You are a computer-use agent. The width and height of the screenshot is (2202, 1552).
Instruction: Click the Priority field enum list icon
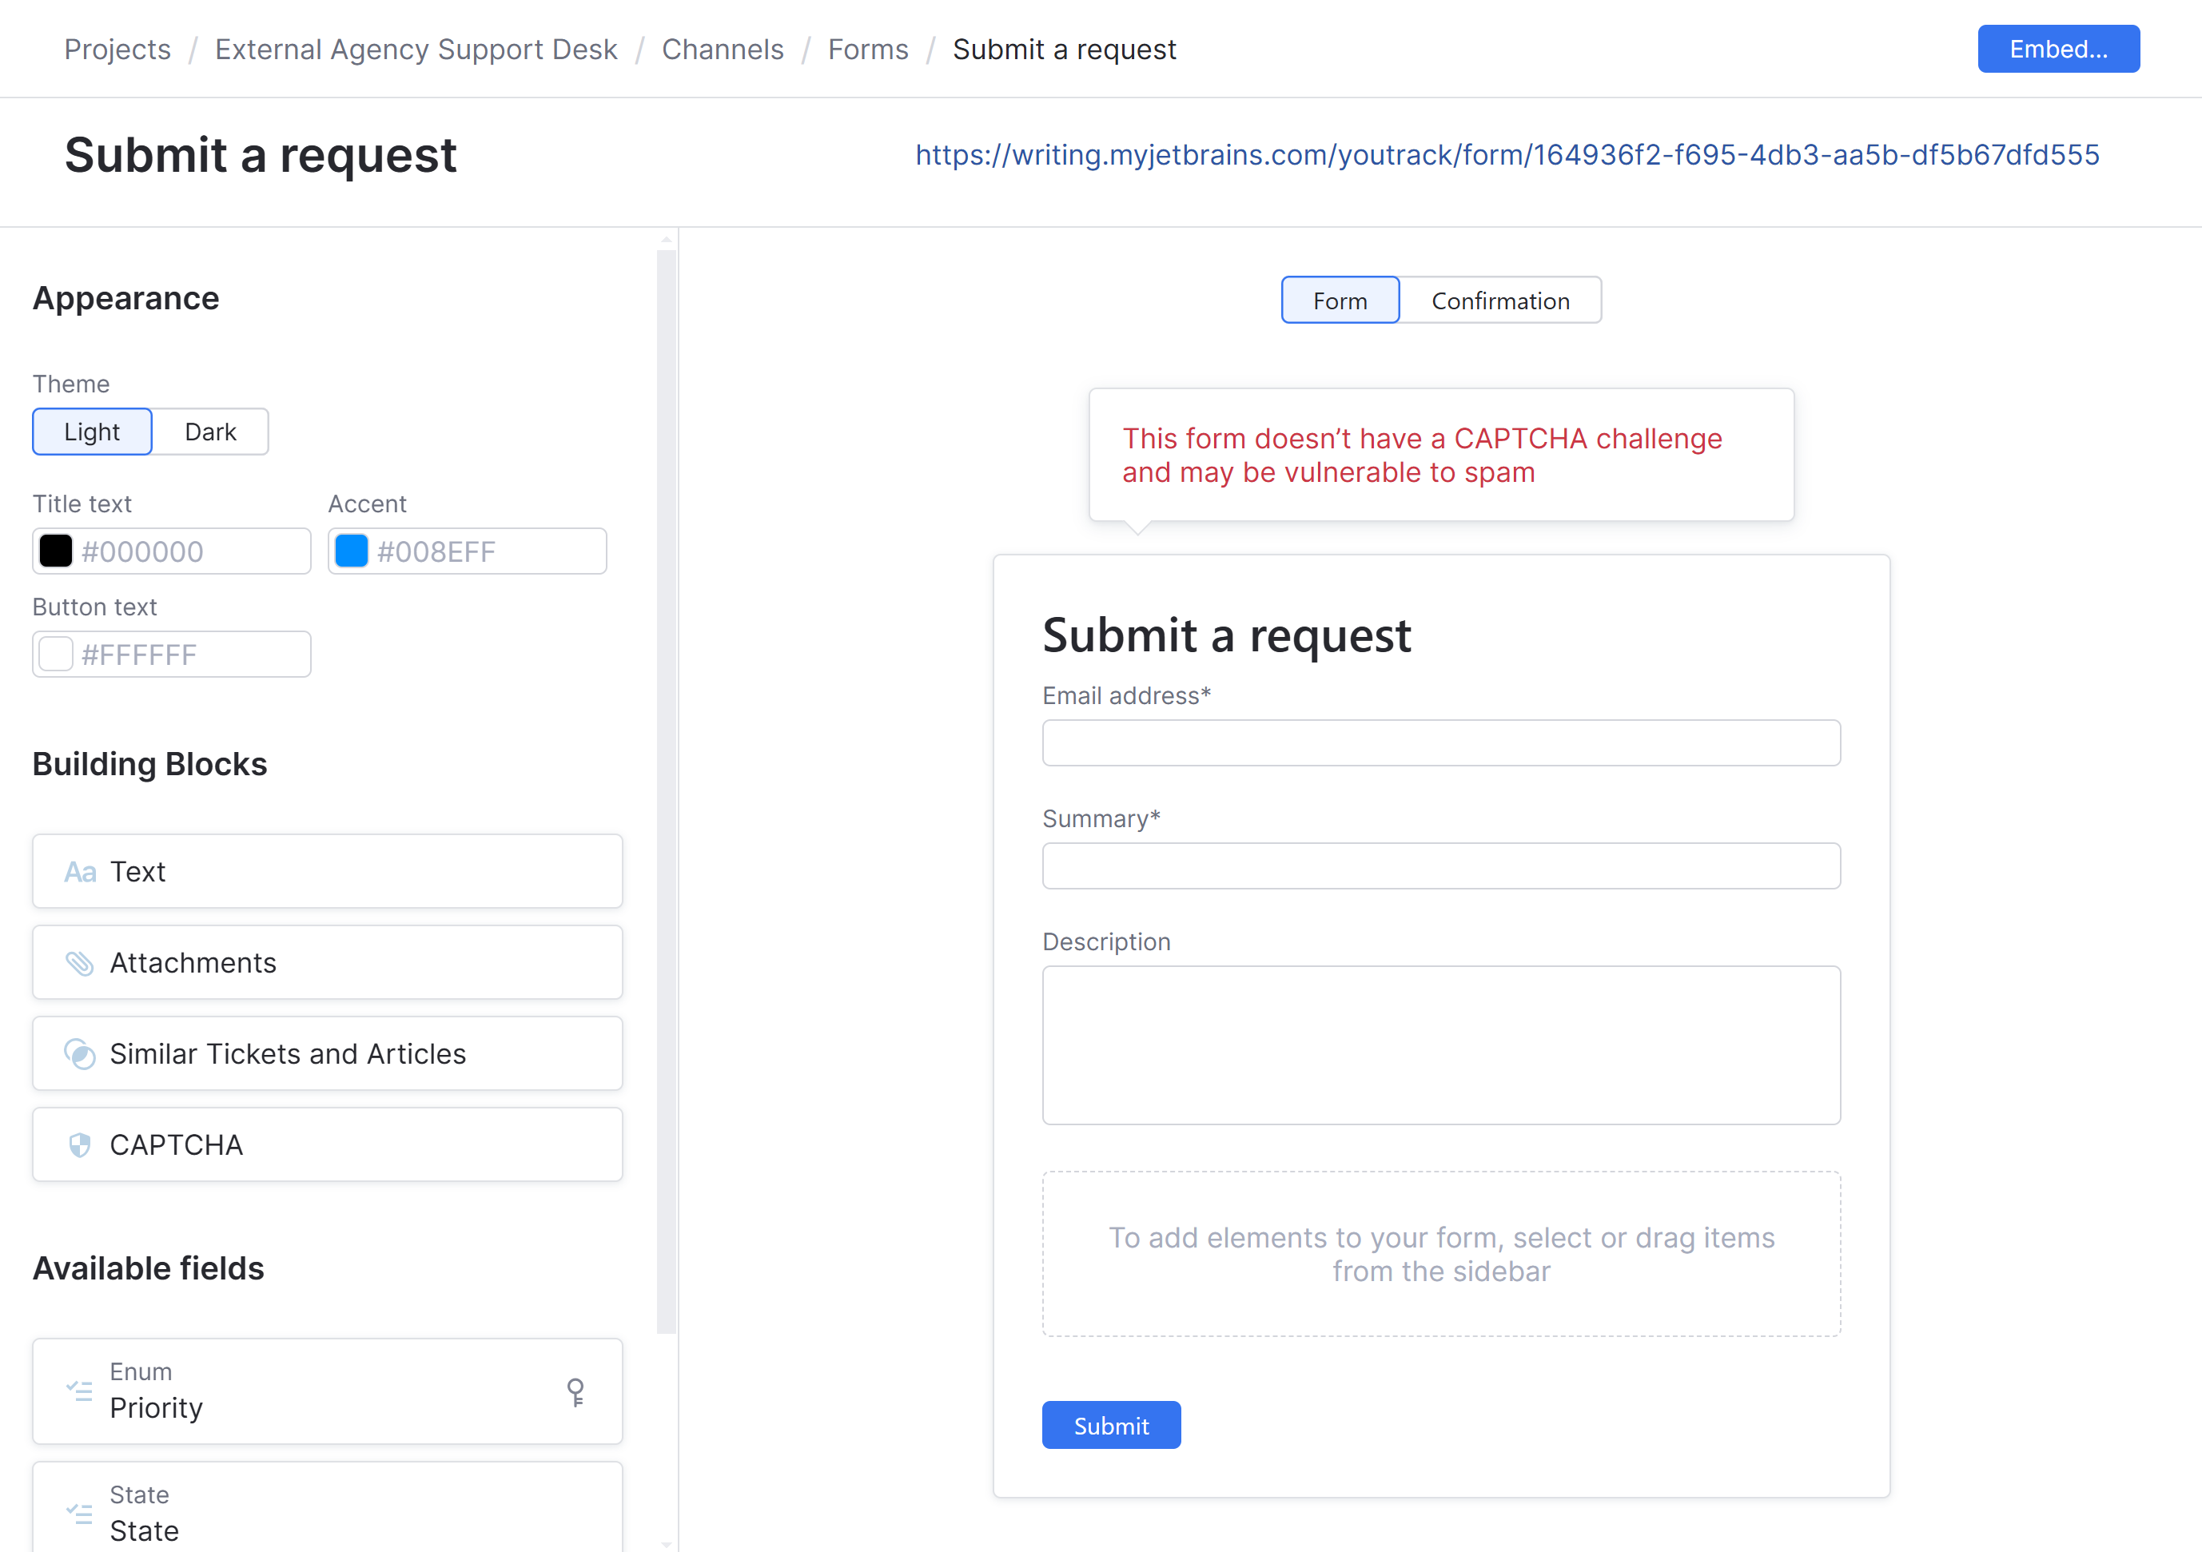pyautogui.click(x=80, y=1391)
